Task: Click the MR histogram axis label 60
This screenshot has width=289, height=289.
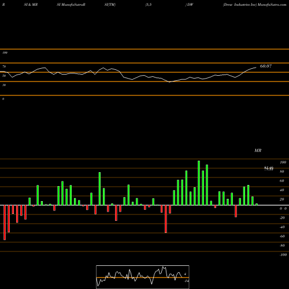Action: pos(281,181)
